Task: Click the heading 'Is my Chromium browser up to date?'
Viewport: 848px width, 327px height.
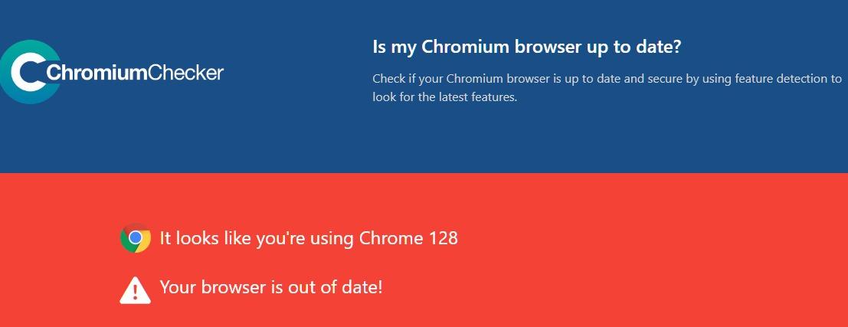Action: point(526,47)
